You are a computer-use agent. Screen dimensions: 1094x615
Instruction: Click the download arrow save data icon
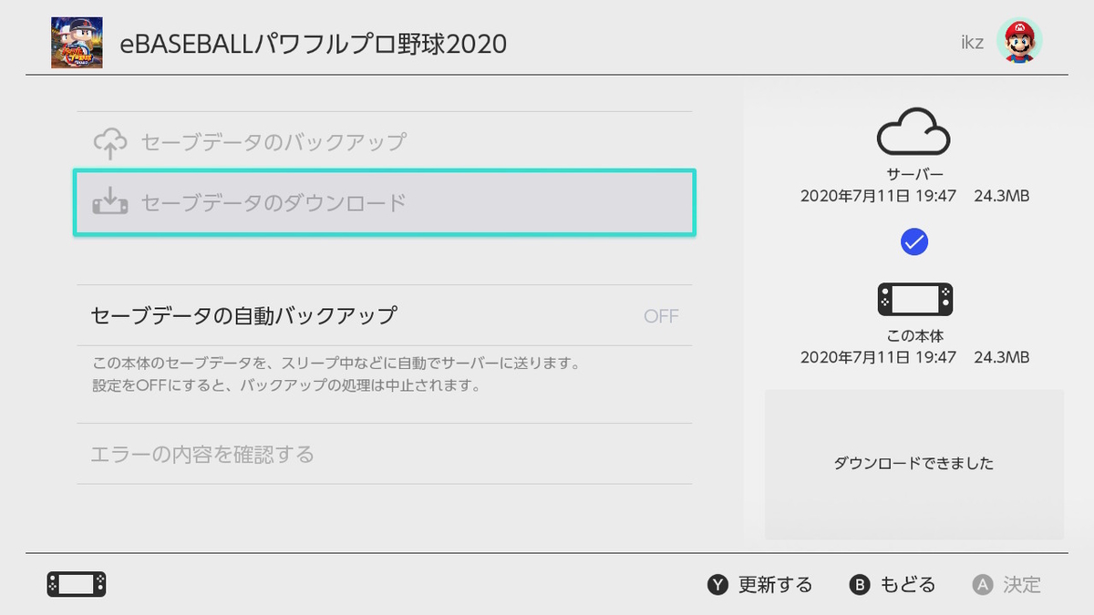tap(109, 202)
